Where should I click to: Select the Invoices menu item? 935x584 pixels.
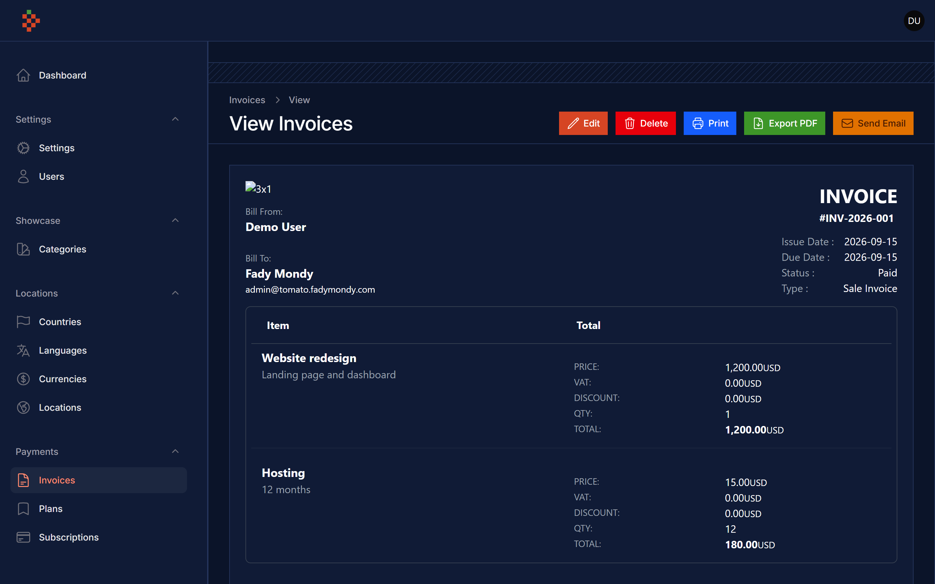[98, 480]
